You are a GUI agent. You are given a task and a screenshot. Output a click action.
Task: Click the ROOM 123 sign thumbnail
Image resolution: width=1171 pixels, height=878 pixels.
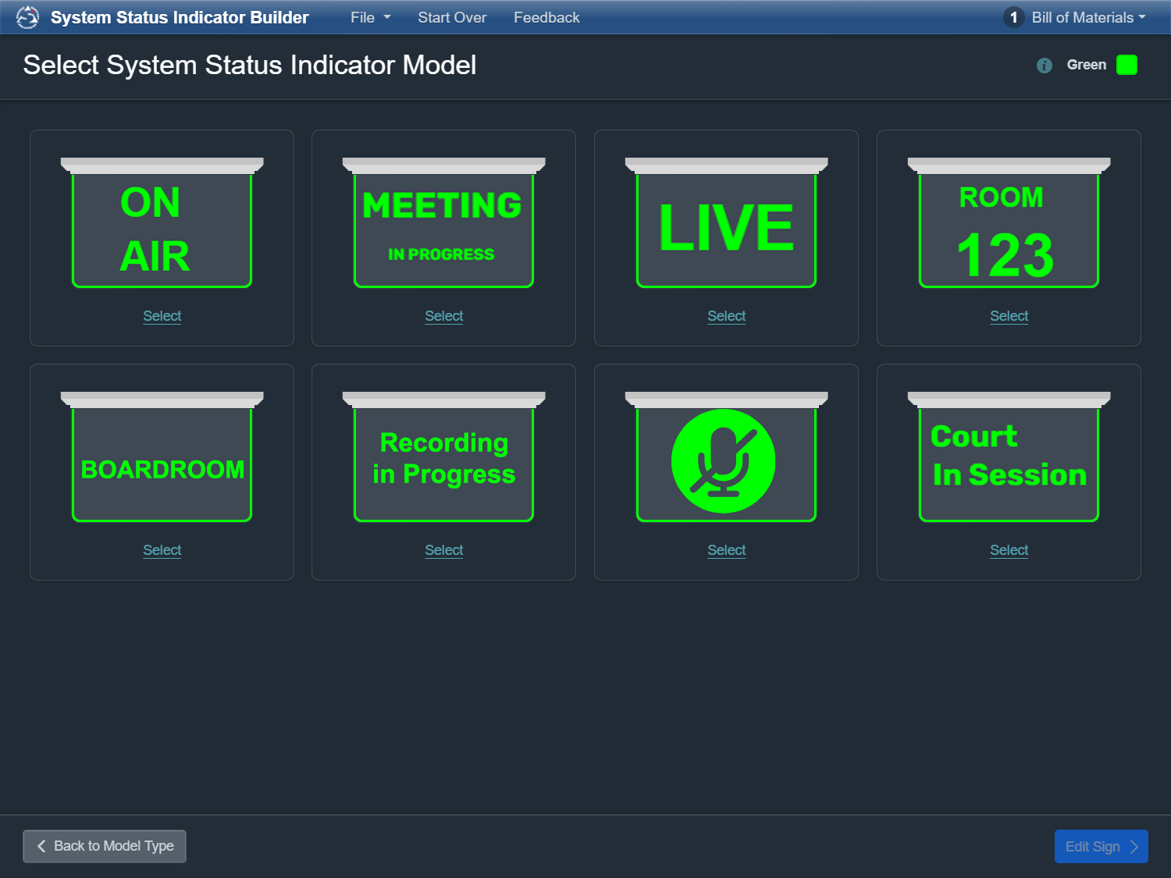coord(1009,223)
